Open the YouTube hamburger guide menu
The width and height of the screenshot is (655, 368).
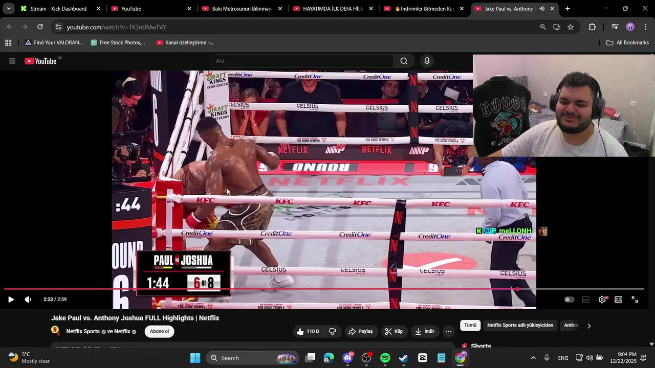pyautogui.click(x=12, y=61)
